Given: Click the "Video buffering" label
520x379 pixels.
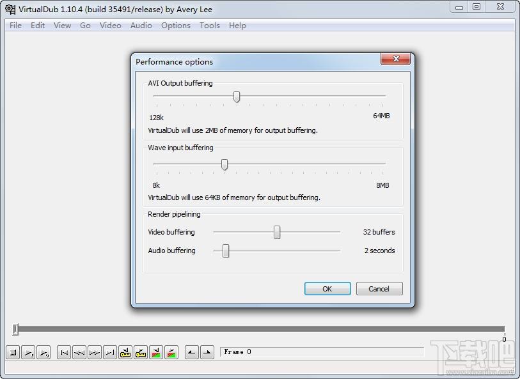Looking at the screenshot, I should [171, 232].
